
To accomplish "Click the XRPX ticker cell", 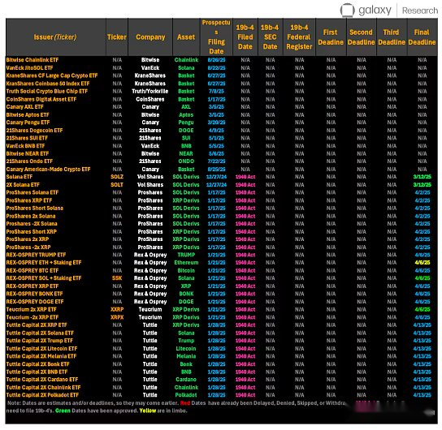I will pos(117,317).
